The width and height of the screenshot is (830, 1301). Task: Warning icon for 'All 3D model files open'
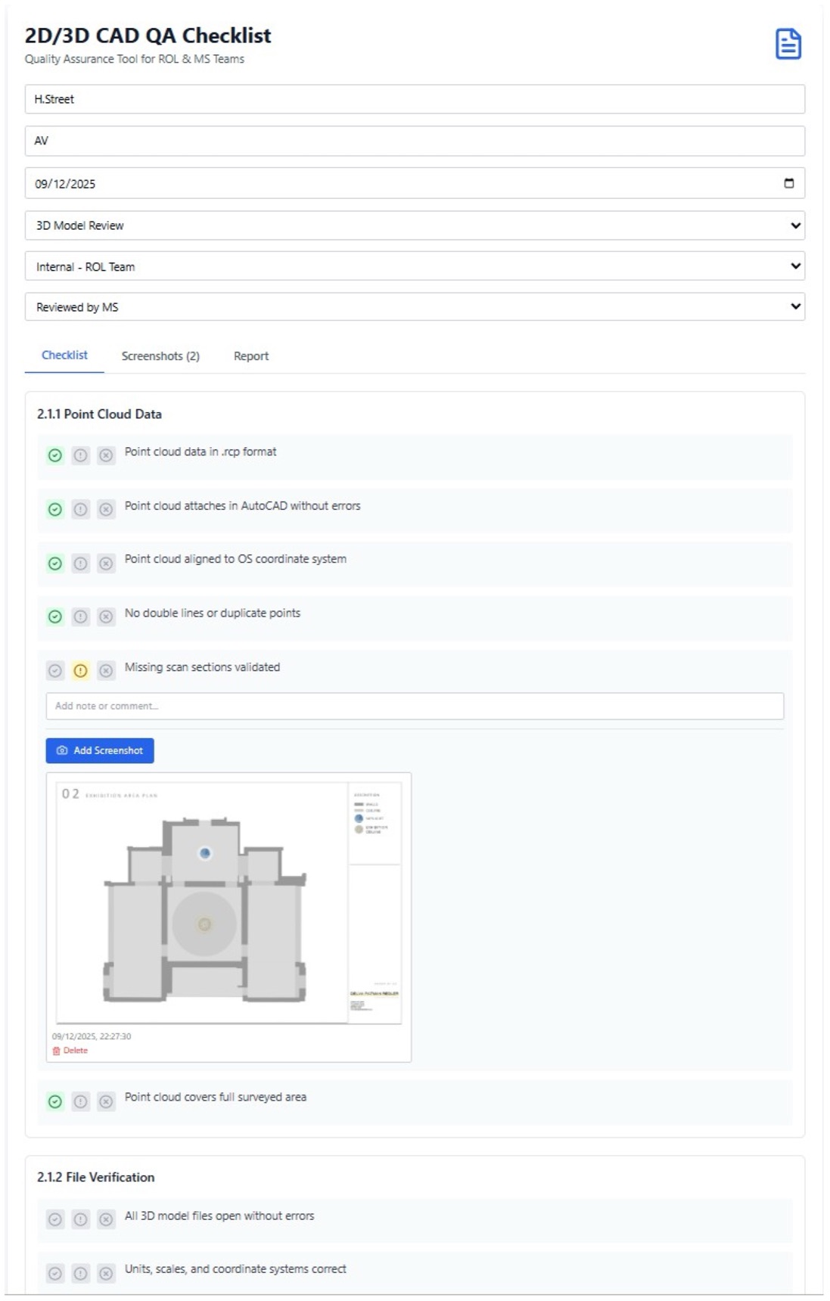(81, 1219)
